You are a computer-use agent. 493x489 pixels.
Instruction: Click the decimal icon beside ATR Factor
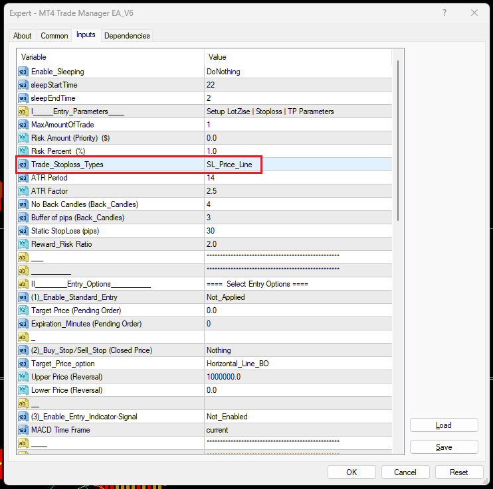tap(23, 191)
